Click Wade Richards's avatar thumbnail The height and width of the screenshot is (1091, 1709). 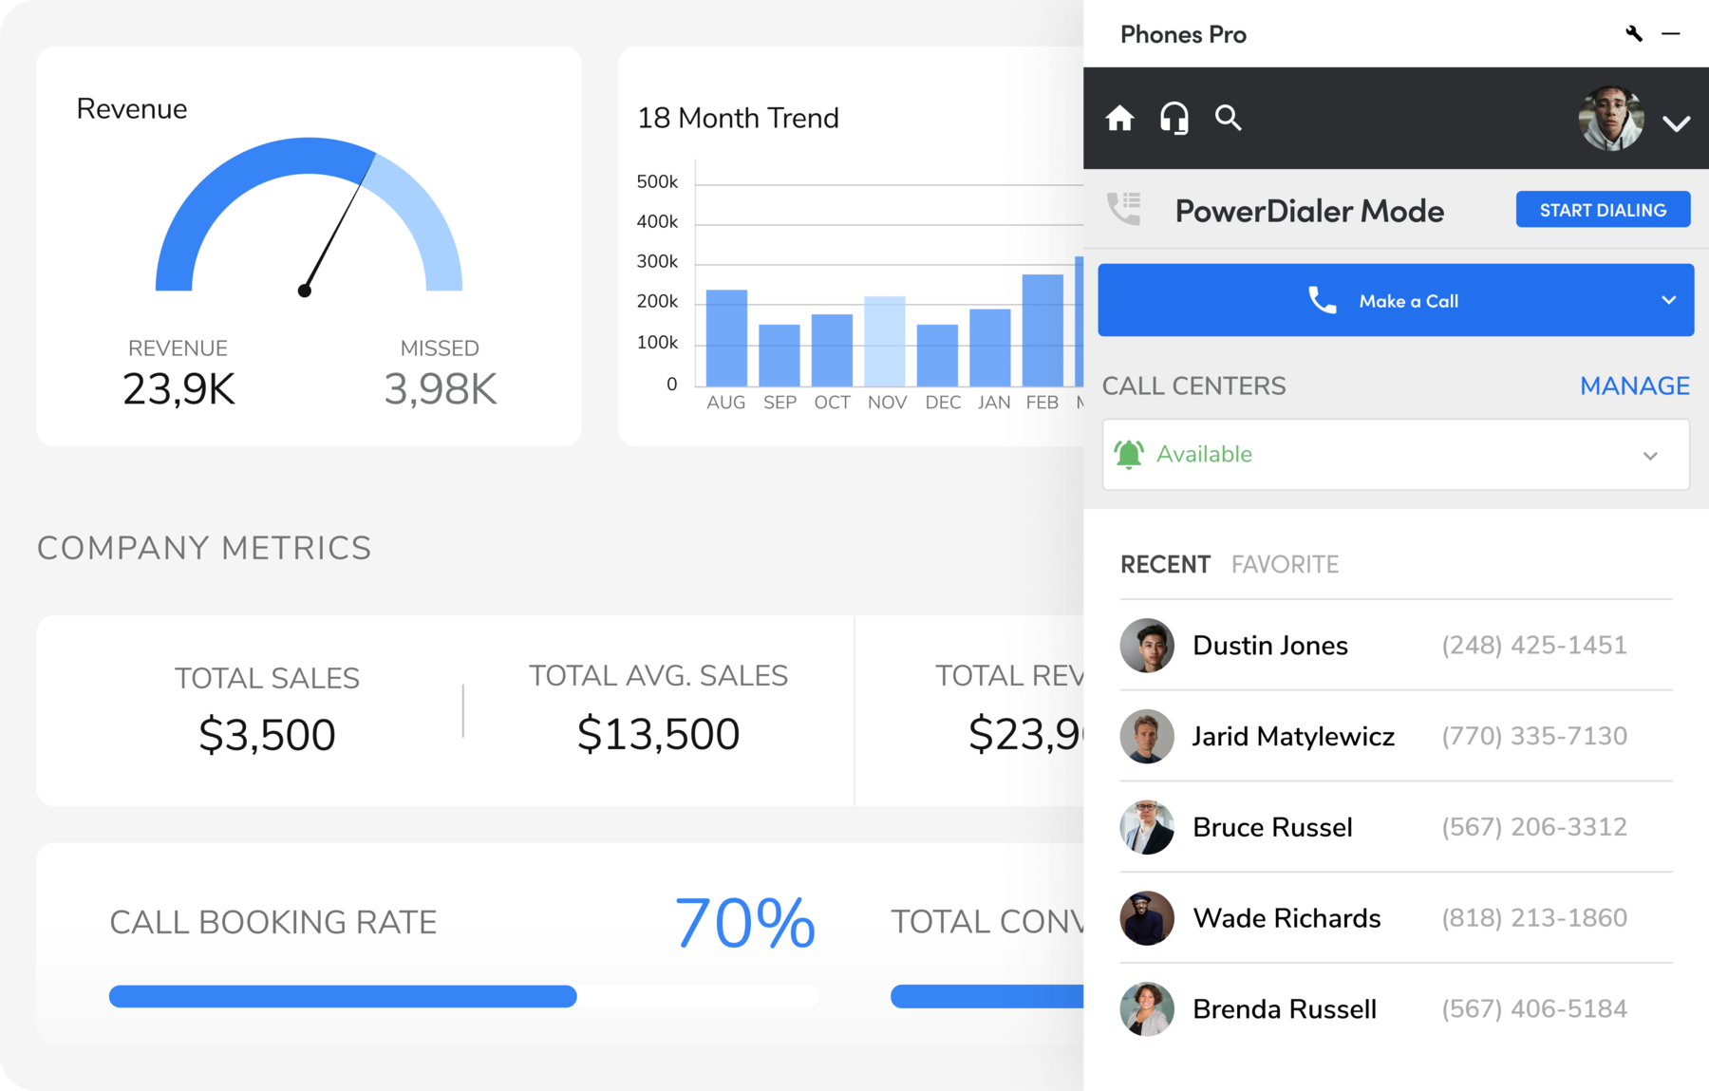(x=1147, y=918)
